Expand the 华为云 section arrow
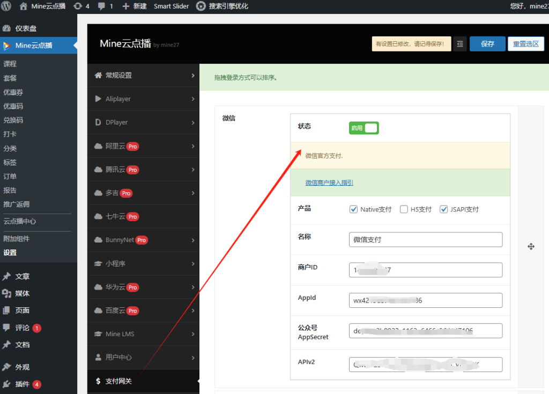 pos(193,287)
